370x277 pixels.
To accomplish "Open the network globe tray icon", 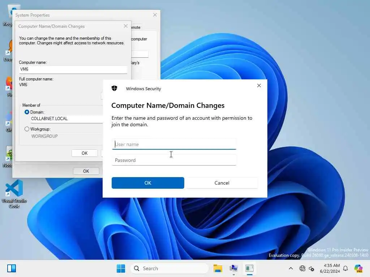I will click(x=302, y=268).
